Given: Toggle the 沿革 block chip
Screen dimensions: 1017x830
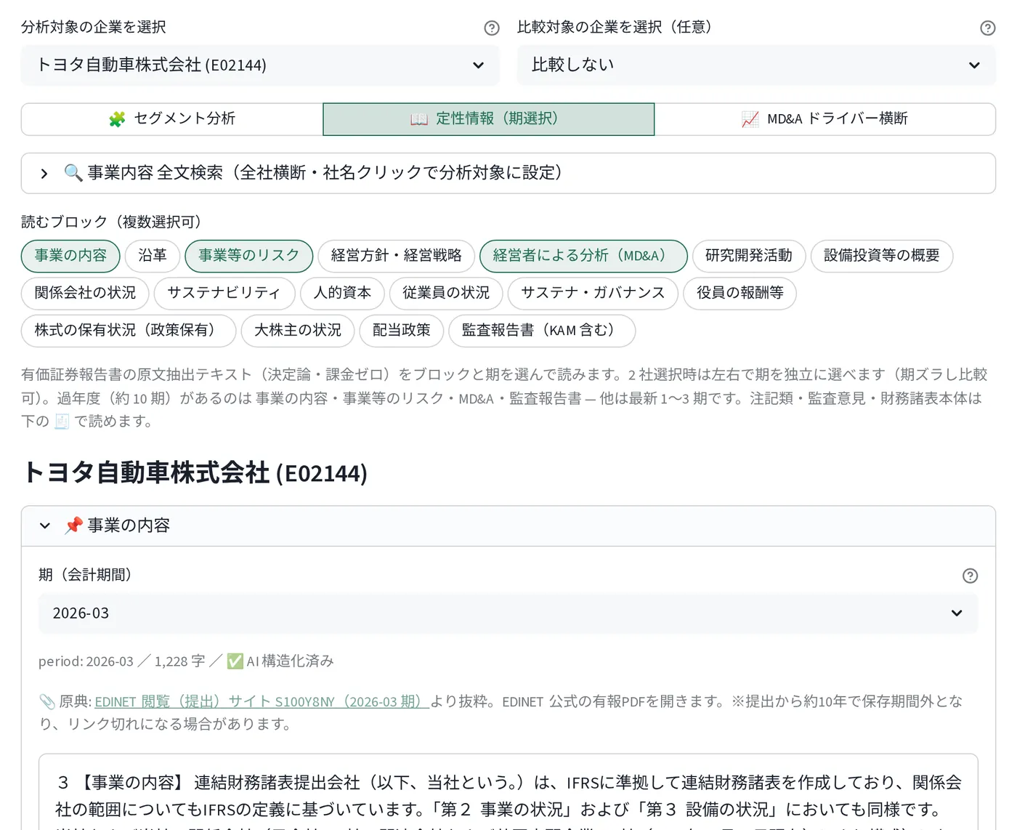Looking at the screenshot, I should (153, 256).
